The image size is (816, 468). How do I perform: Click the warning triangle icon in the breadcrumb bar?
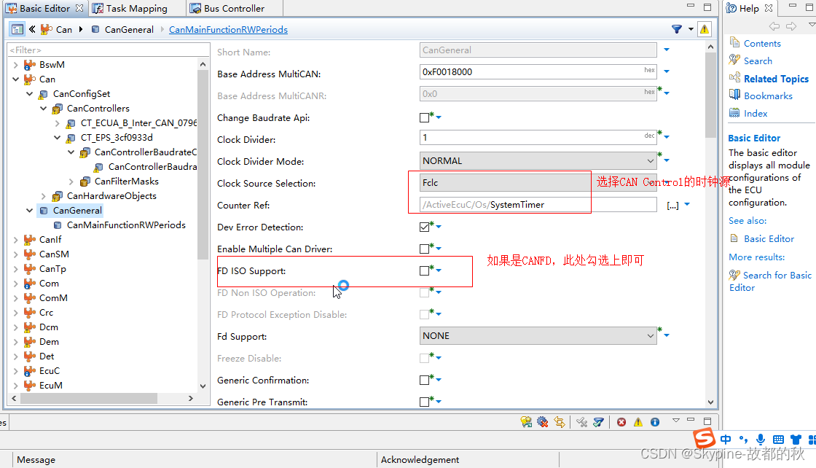click(704, 28)
